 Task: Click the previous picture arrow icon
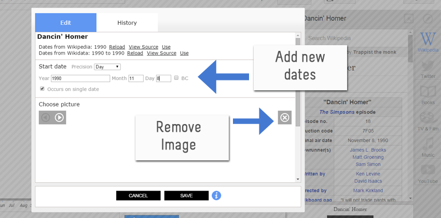pyautogui.click(x=46, y=118)
